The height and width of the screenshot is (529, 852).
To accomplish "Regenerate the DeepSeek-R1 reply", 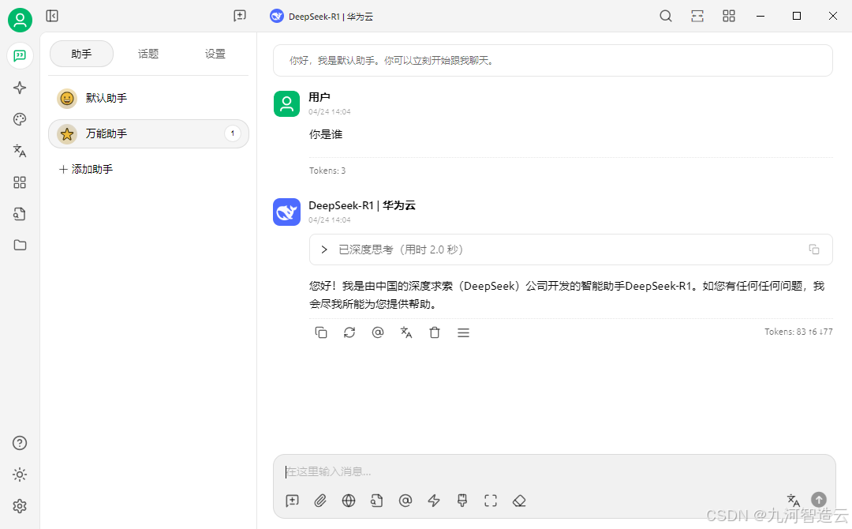I will coord(349,332).
